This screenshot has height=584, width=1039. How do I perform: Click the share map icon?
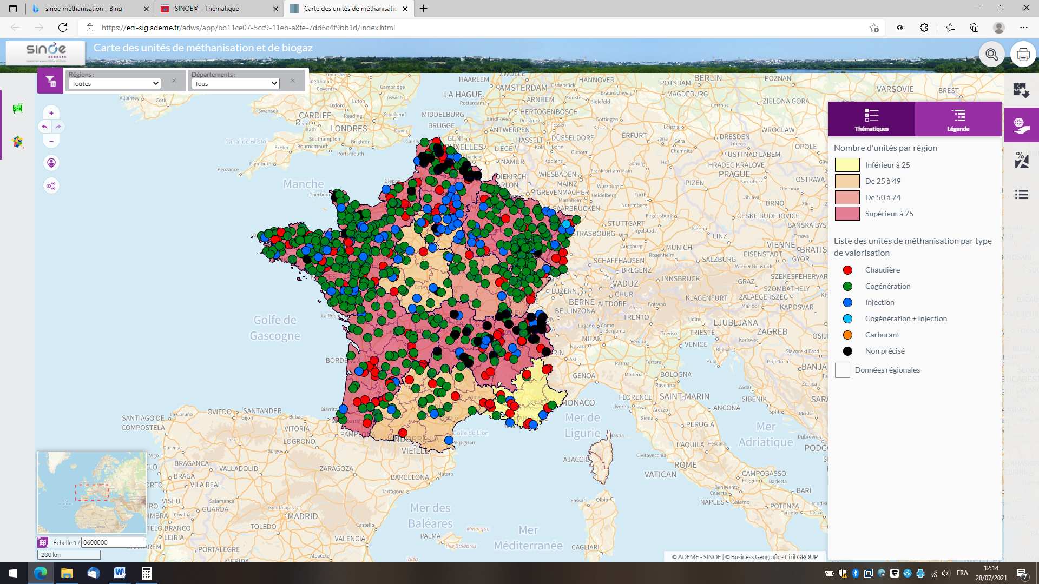click(x=51, y=186)
